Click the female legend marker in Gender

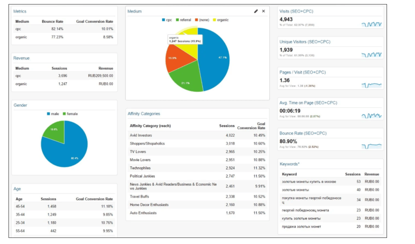64,114
